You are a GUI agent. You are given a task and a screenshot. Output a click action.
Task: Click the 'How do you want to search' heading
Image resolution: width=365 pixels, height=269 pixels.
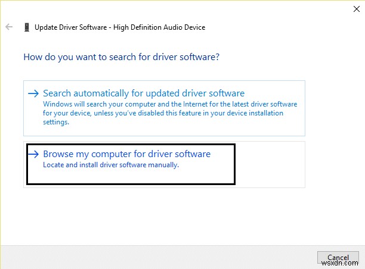pos(121,57)
